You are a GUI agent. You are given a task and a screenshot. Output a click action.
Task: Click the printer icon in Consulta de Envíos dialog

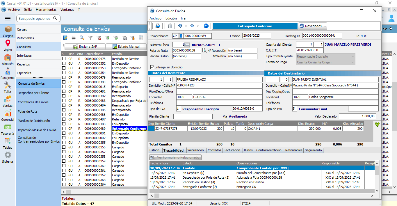coord(158,26)
